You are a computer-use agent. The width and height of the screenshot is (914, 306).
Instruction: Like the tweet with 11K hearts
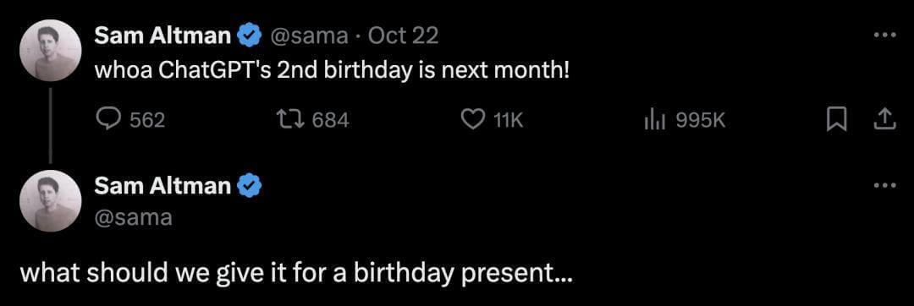(x=472, y=120)
